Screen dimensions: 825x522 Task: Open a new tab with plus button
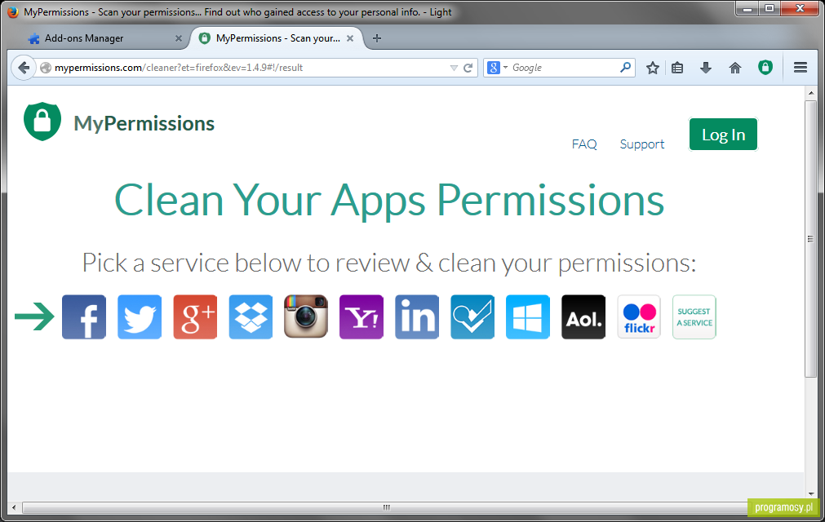point(377,38)
